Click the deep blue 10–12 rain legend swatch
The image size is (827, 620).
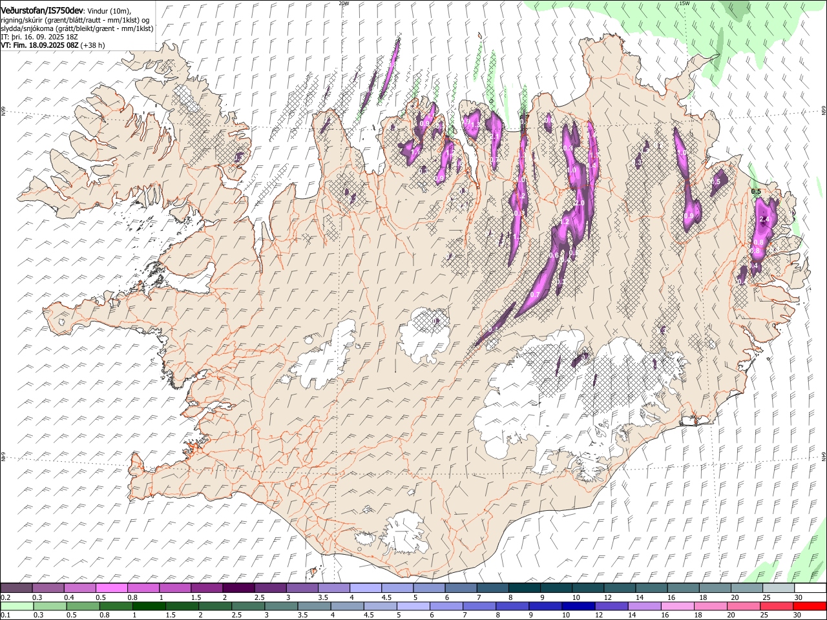(579, 606)
